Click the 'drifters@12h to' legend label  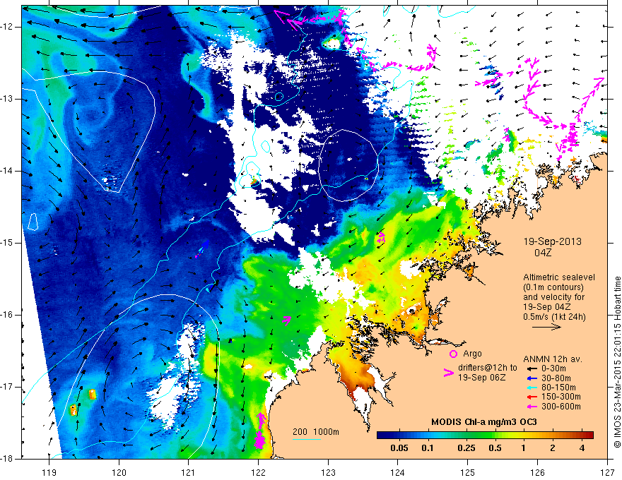click(x=488, y=368)
